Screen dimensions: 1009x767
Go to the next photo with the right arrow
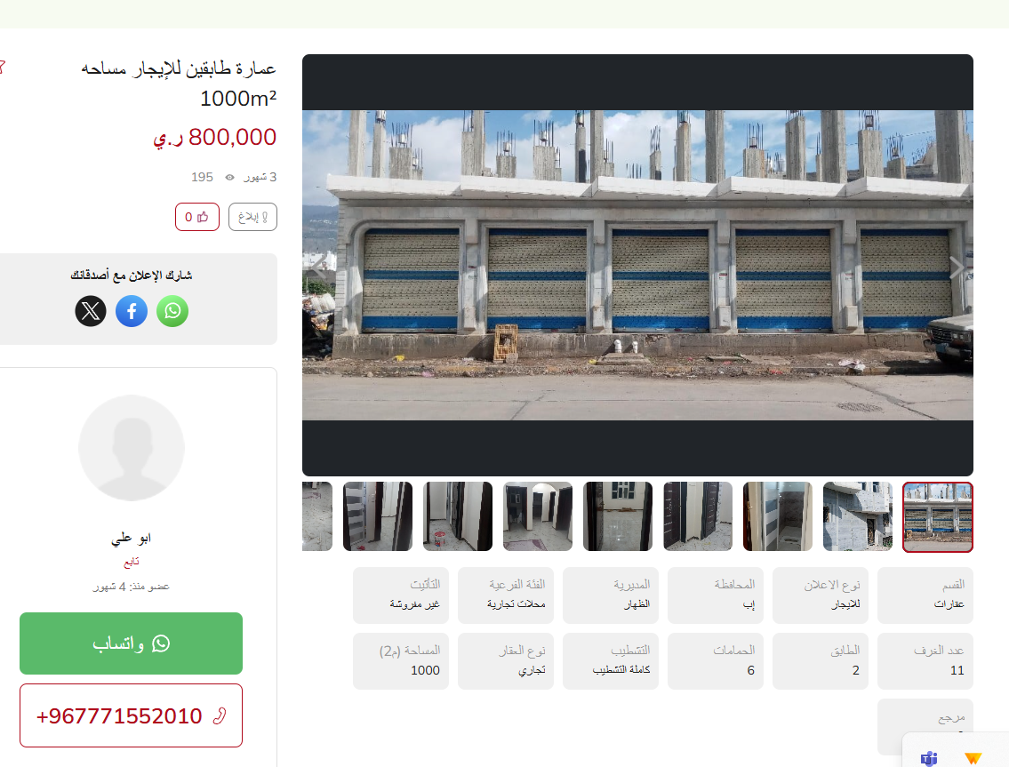click(957, 267)
